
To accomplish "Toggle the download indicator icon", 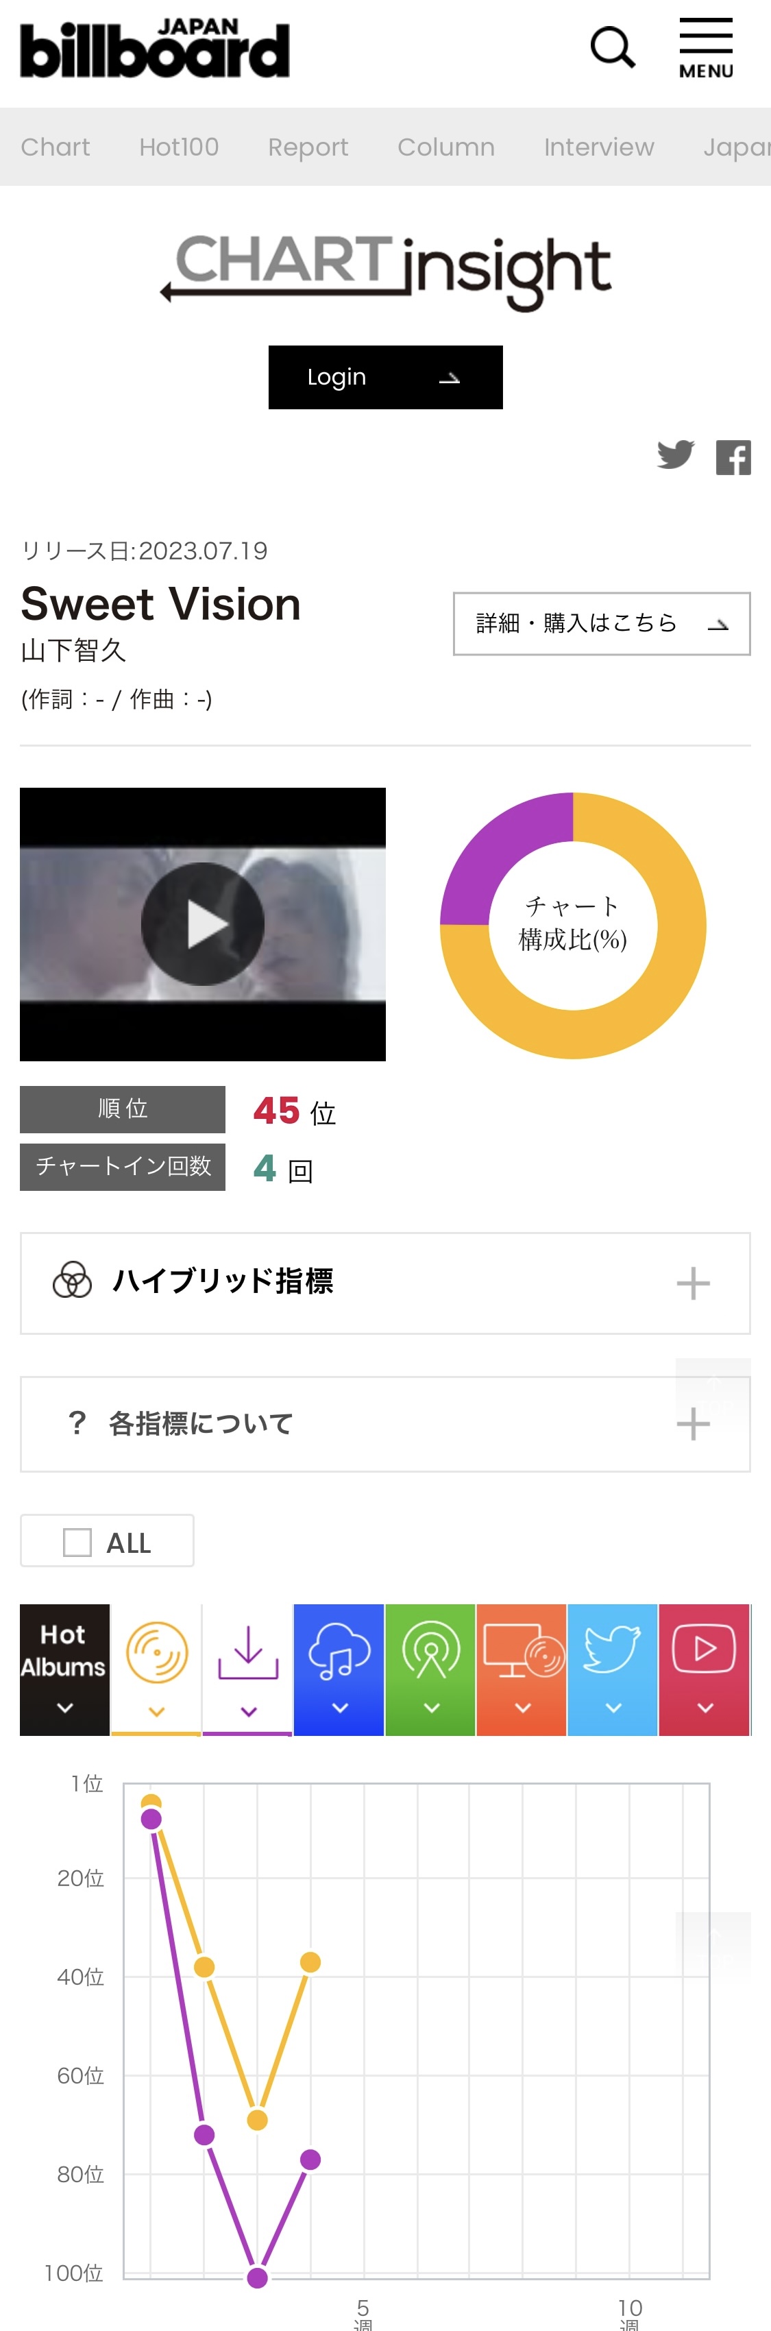I will tap(248, 1669).
